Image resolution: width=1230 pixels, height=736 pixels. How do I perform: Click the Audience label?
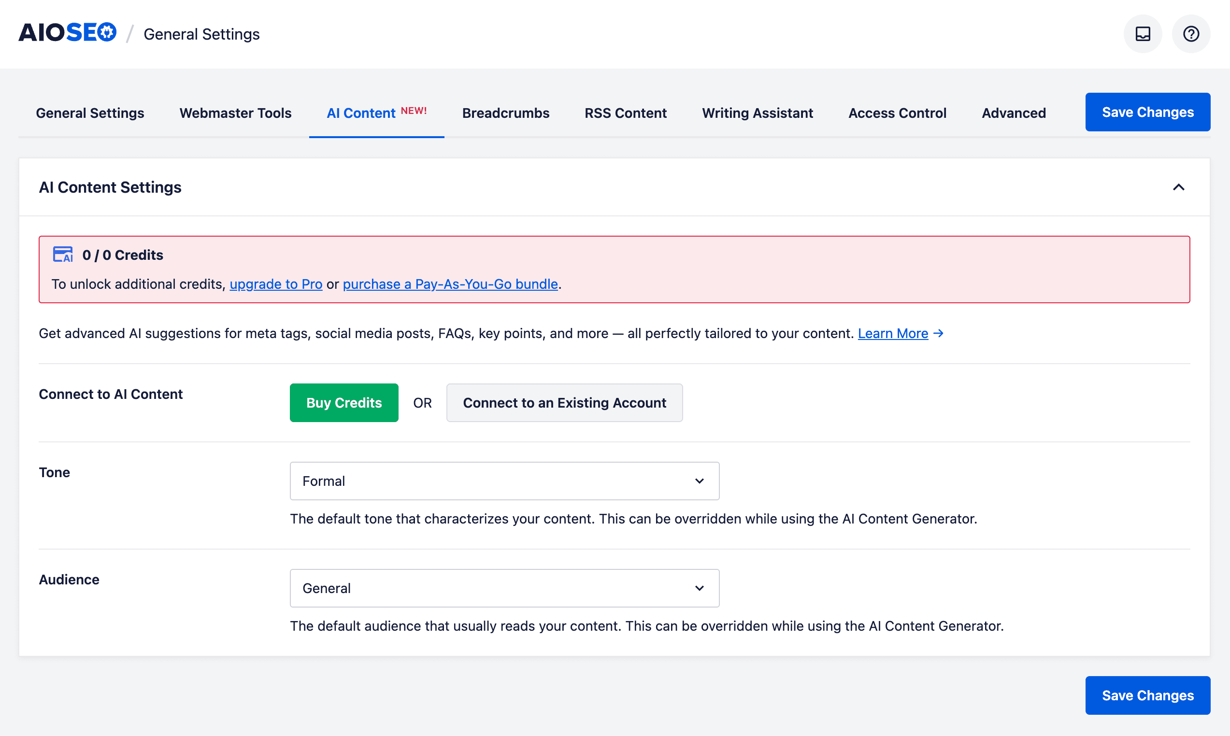point(69,580)
